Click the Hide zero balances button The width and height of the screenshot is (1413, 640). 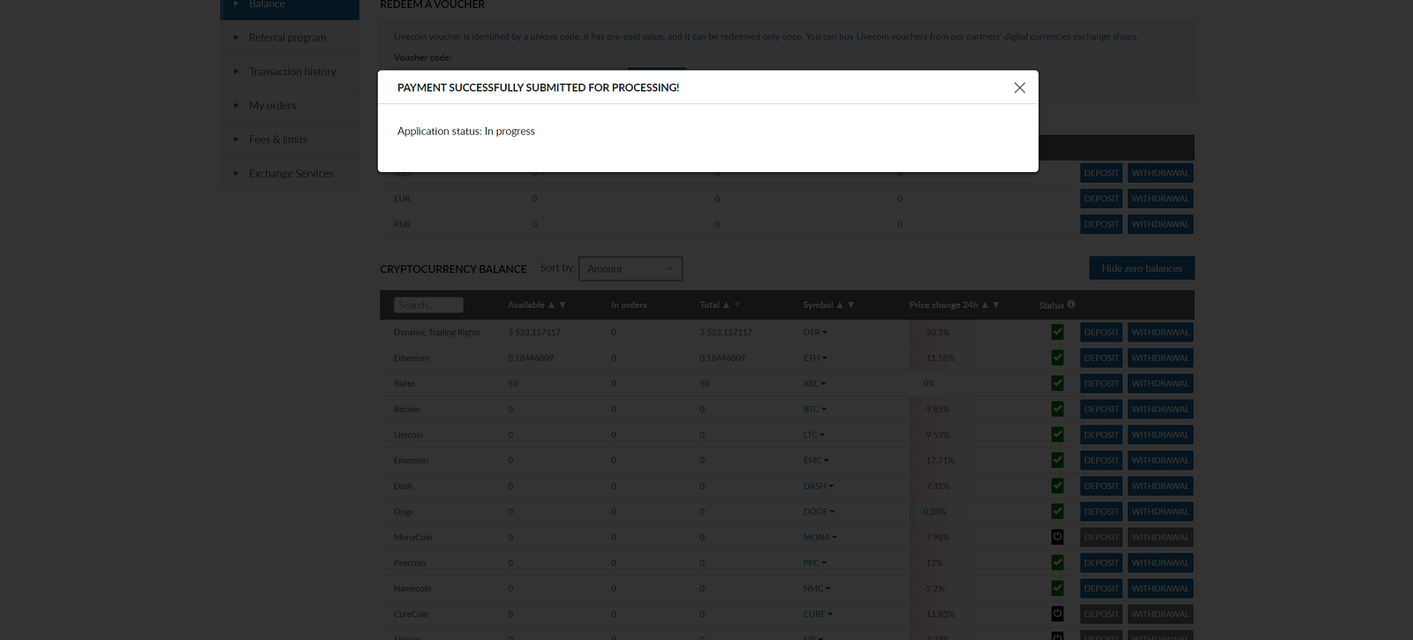coord(1142,268)
